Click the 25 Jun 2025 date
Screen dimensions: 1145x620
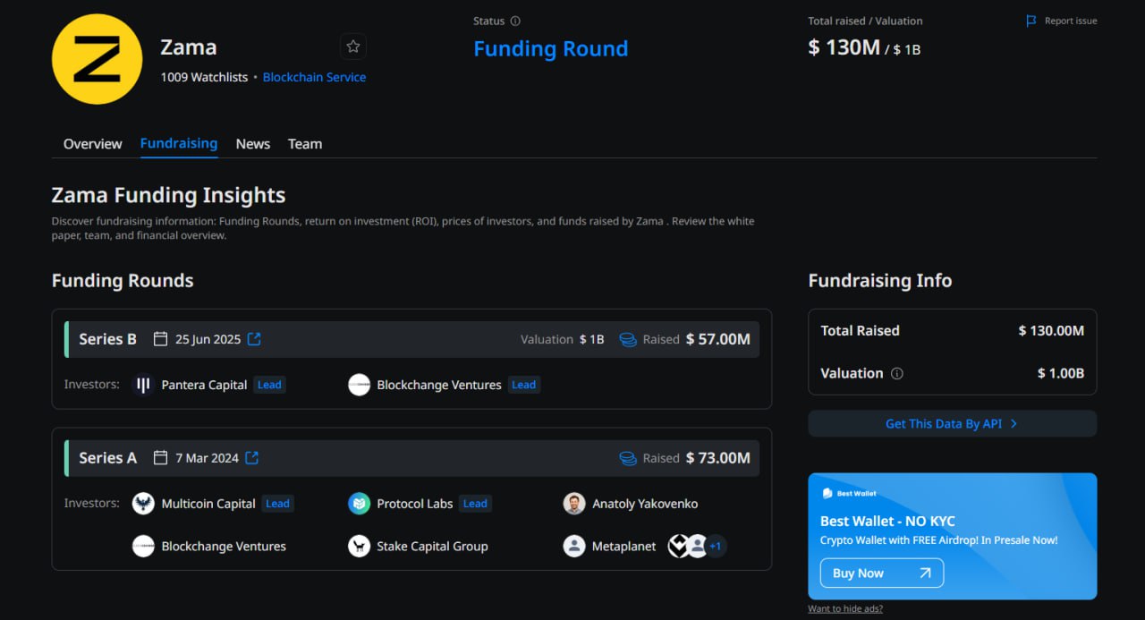point(208,339)
